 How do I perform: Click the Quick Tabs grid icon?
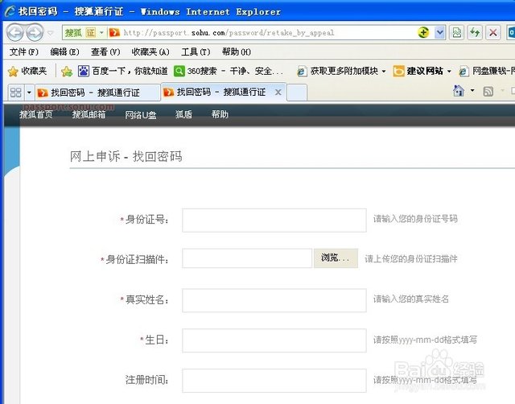[x=15, y=93]
